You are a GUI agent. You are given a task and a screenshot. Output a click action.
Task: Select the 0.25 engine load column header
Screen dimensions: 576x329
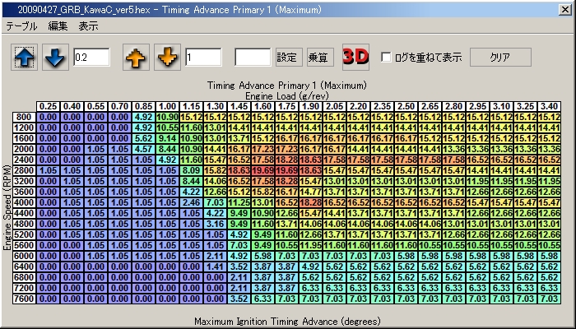48,106
